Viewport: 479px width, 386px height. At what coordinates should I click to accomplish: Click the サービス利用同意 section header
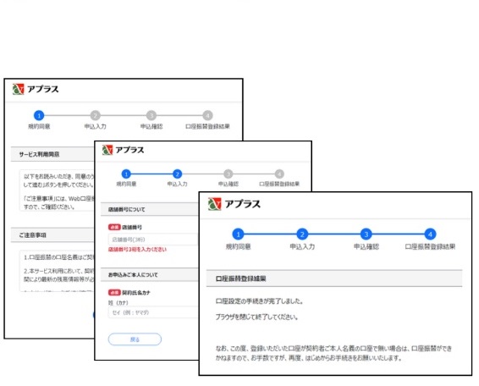point(52,154)
